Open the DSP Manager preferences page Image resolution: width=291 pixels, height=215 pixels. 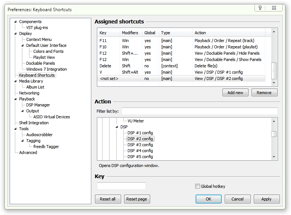tap(38, 105)
